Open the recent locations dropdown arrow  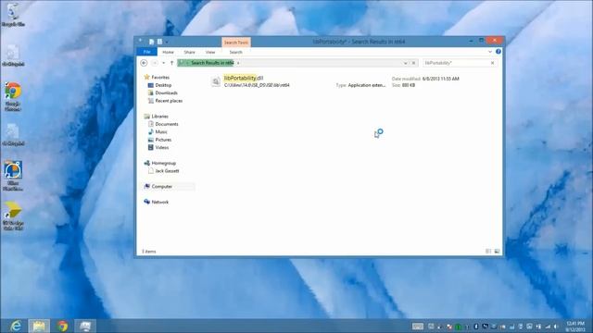click(163, 63)
